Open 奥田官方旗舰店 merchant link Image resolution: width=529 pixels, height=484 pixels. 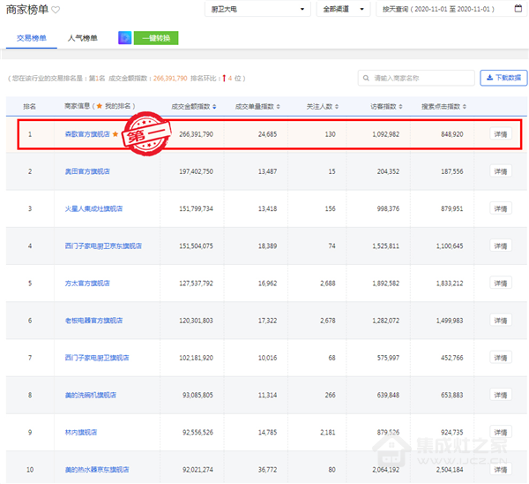pyautogui.click(x=87, y=171)
